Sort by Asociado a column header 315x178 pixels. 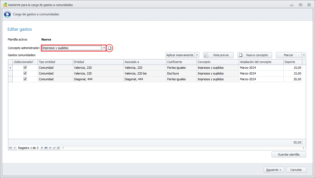click(145, 62)
